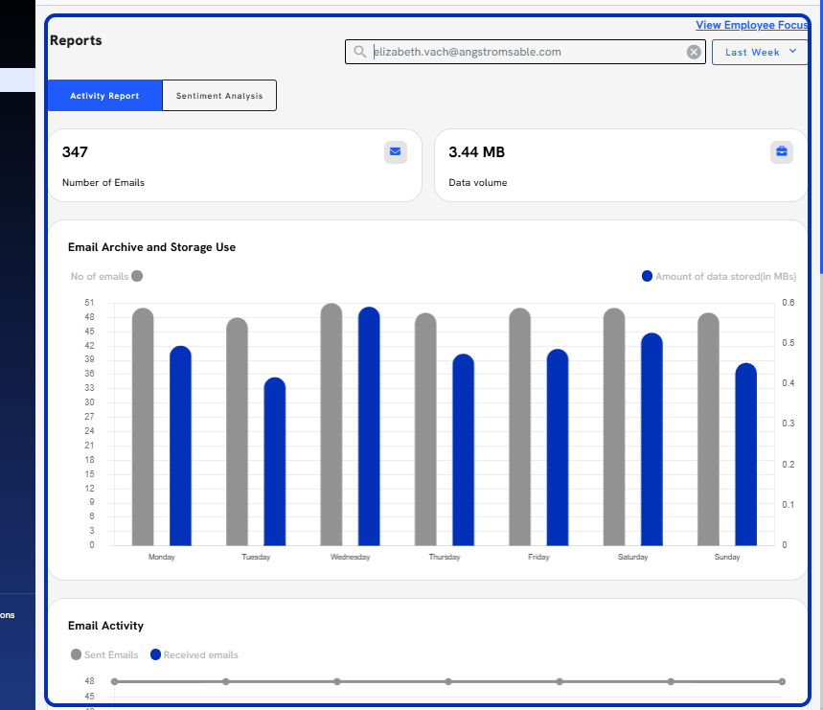This screenshot has width=823, height=710.
Task: Click Monday's blue data stored bar
Action: 180,446
